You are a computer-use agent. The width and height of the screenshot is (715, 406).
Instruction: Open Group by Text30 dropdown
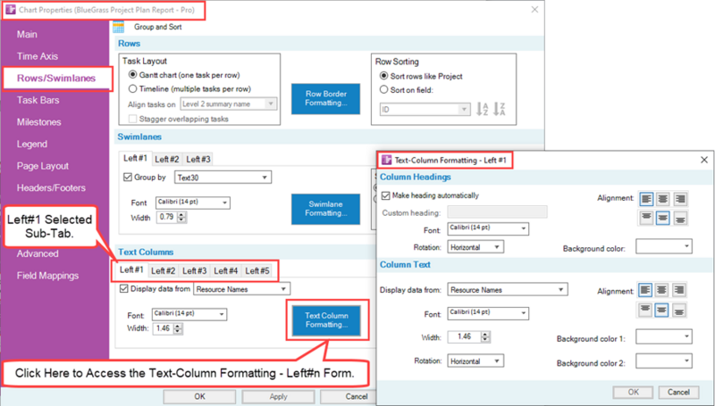click(223, 178)
